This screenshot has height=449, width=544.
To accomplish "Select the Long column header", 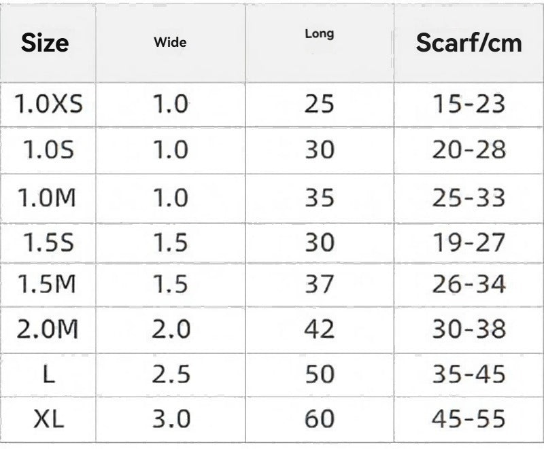I will [319, 34].
